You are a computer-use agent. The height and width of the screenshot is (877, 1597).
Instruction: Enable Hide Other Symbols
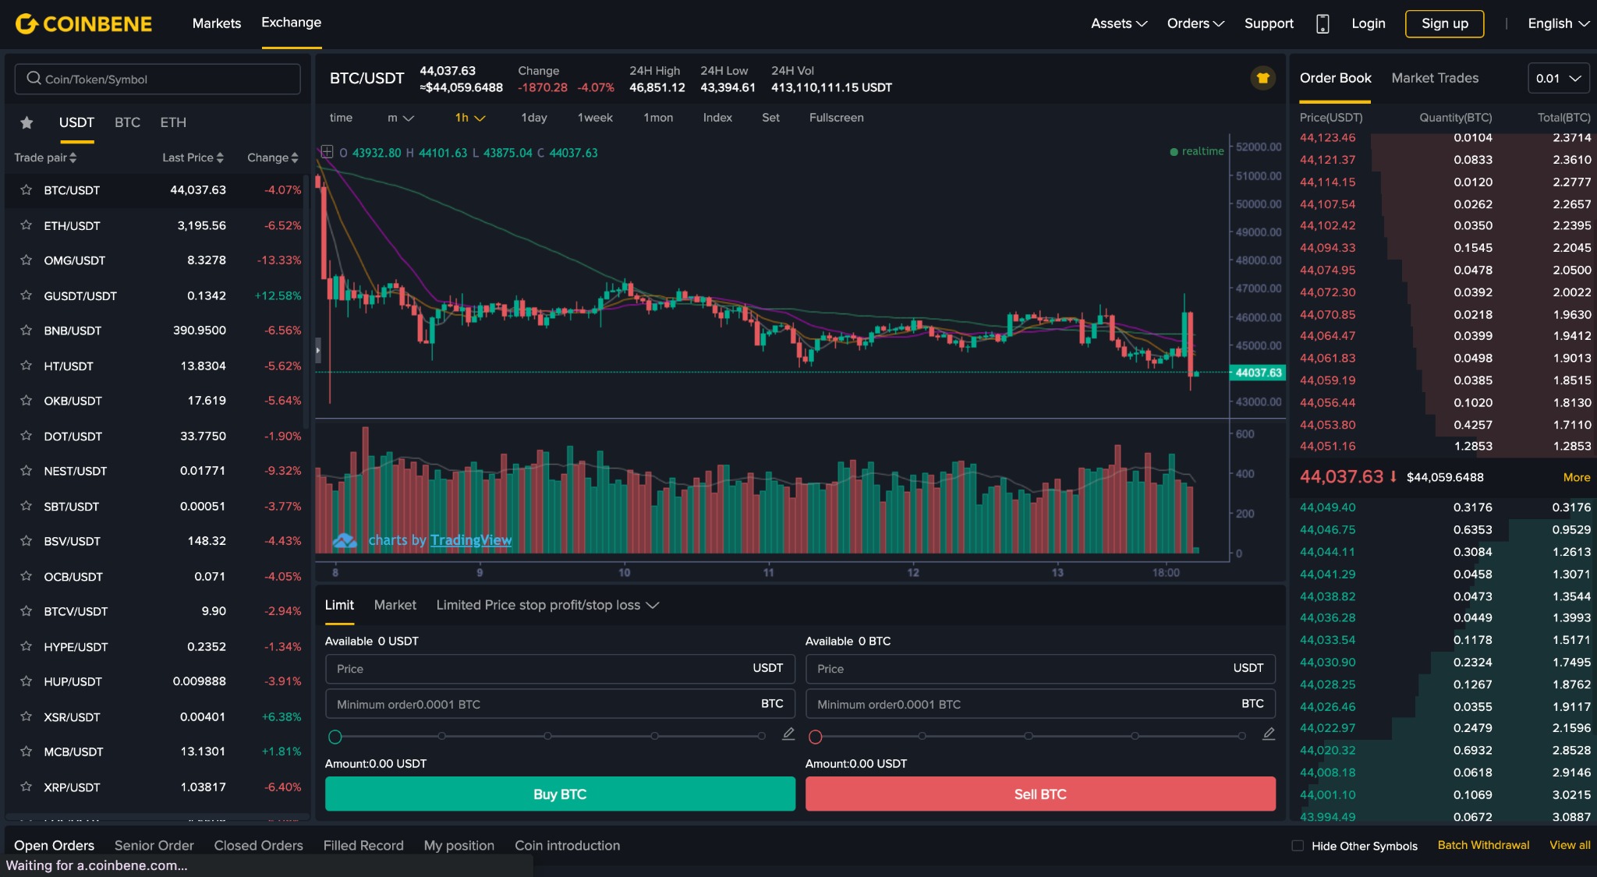coord(1298,845)
